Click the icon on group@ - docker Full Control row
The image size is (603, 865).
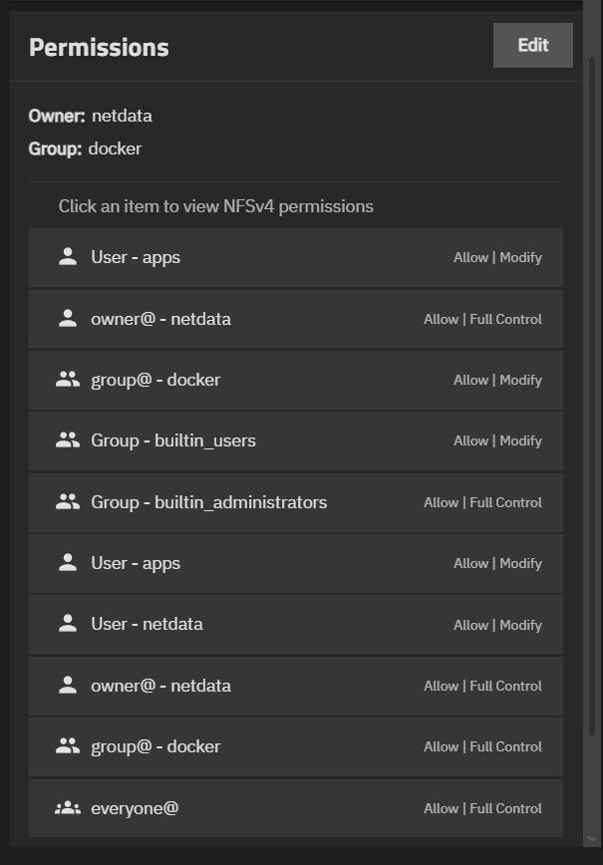(68, 746)
